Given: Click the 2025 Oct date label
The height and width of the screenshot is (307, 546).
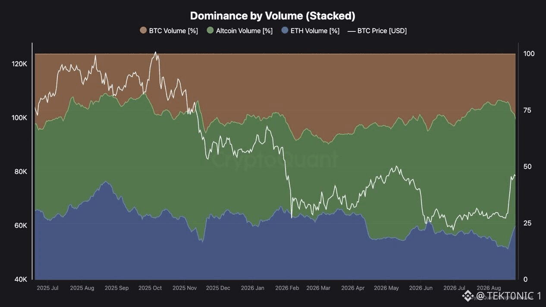Looking at the screenshot, I should 150,288.
